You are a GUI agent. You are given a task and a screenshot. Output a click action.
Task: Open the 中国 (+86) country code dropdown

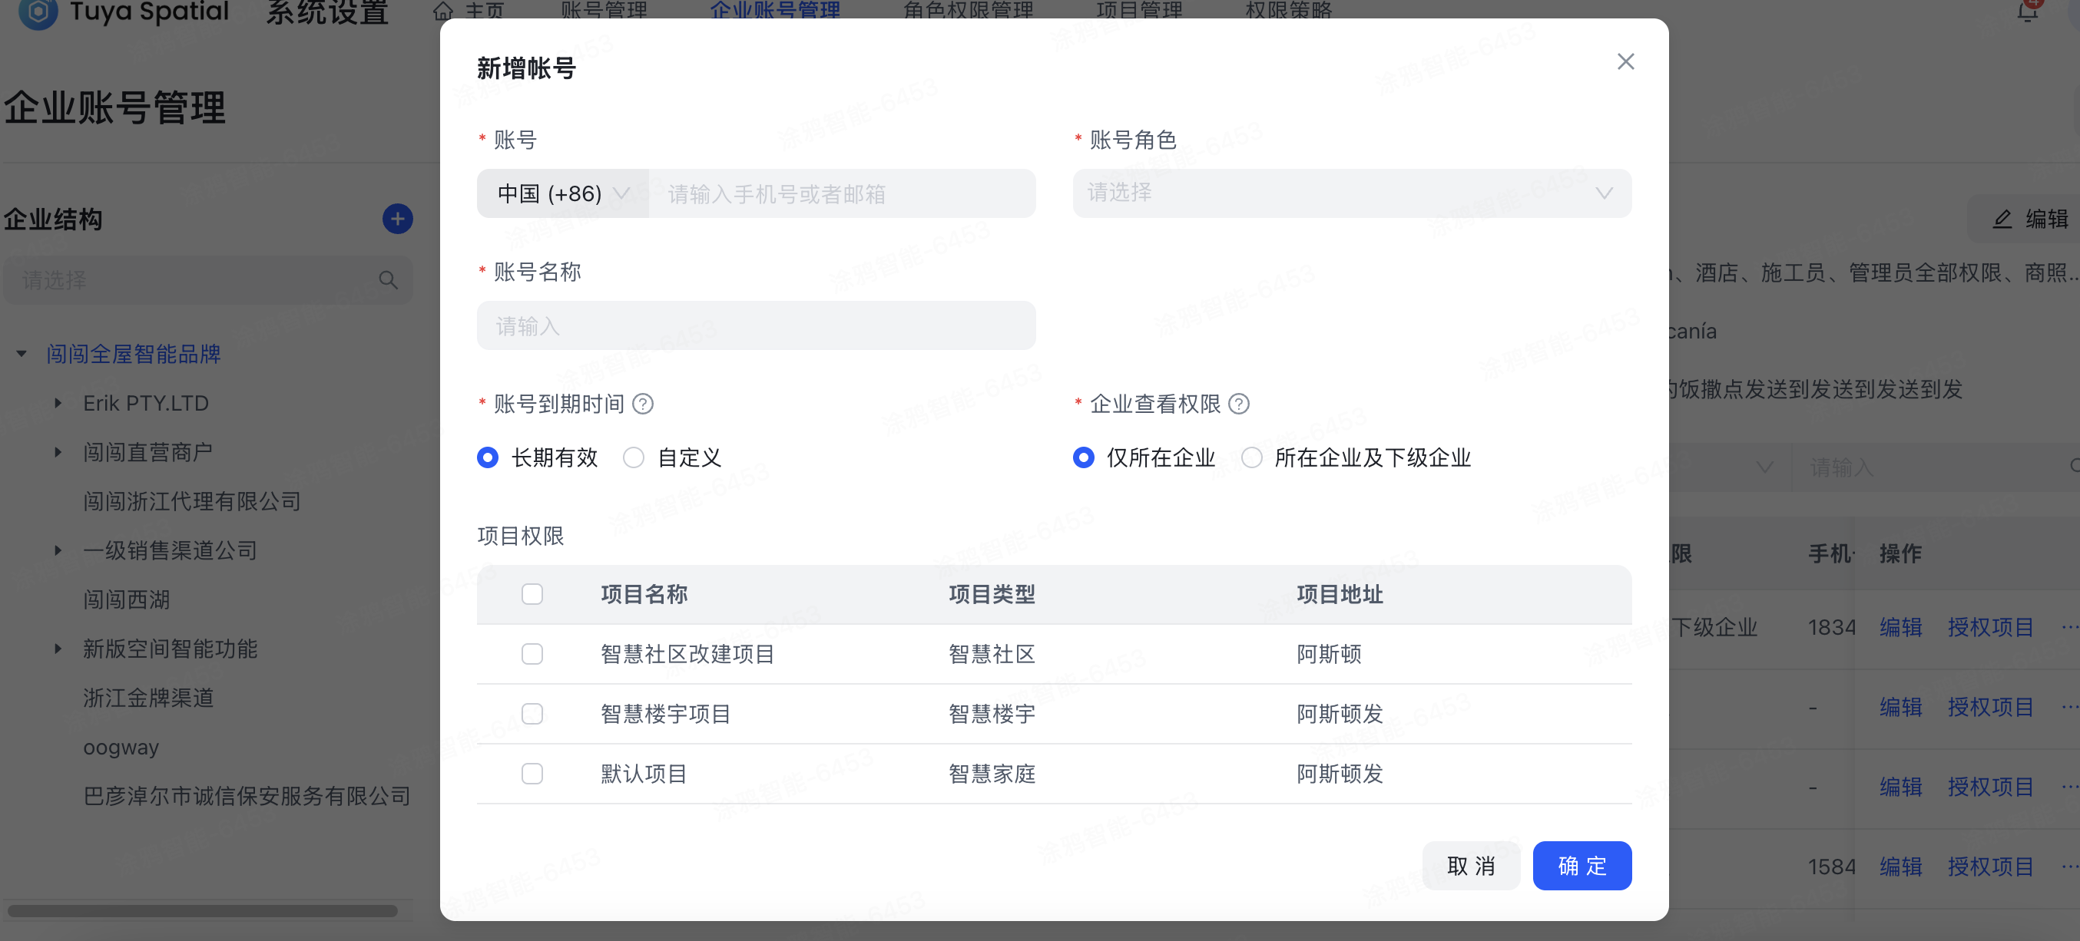561,193
